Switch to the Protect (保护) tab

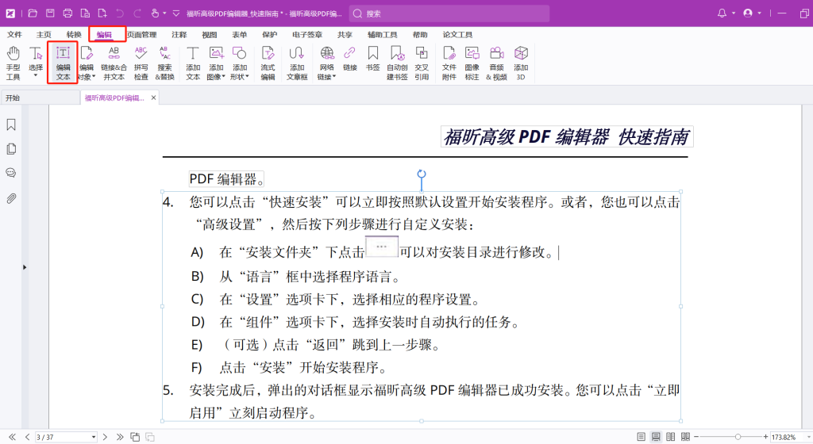pos(270,35)
